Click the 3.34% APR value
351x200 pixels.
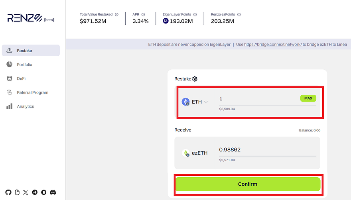pos(140,21)
